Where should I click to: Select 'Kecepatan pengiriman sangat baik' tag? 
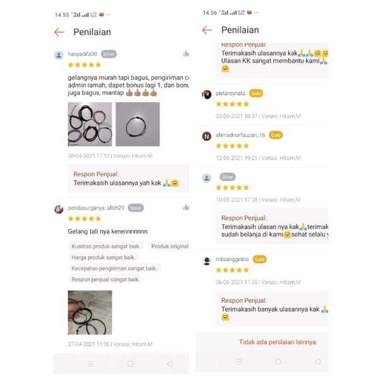(115, 268)
